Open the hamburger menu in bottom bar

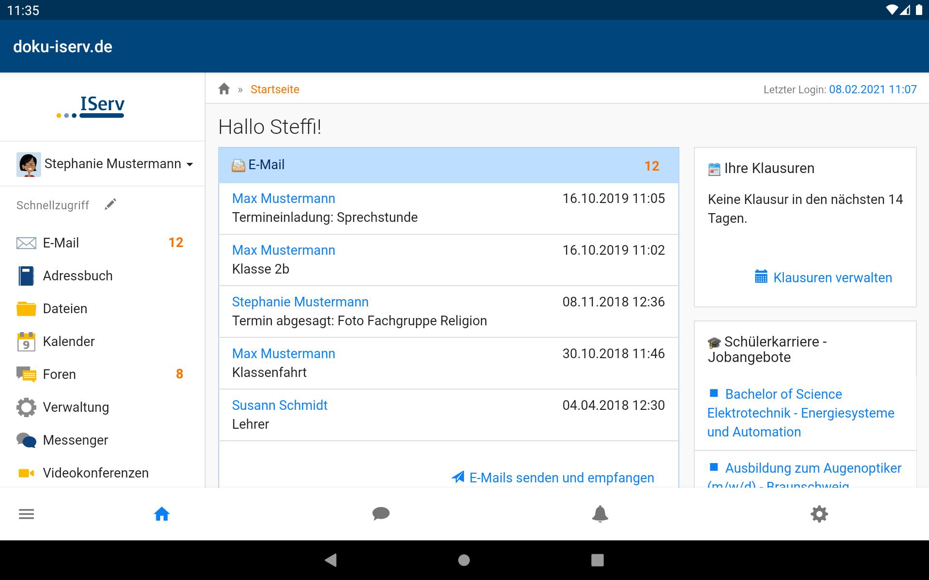26,514
